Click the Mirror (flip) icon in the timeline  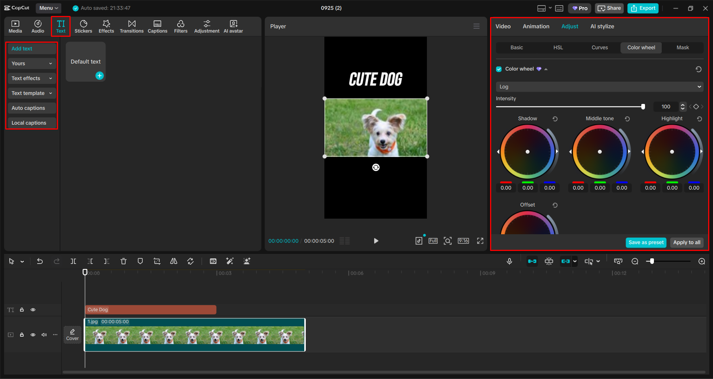click(173, 261)
